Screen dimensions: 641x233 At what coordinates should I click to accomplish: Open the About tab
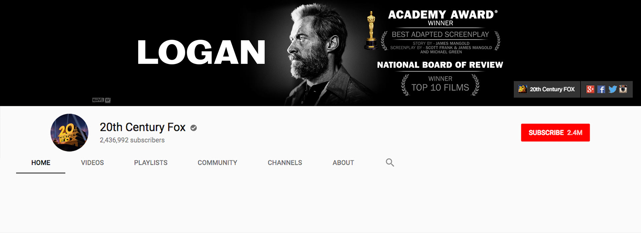click(343, 163)
